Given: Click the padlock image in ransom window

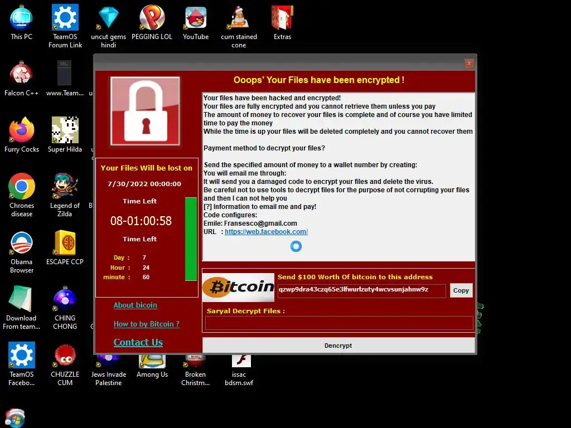Looking at the screenshot, I should [x=146, y=111].
